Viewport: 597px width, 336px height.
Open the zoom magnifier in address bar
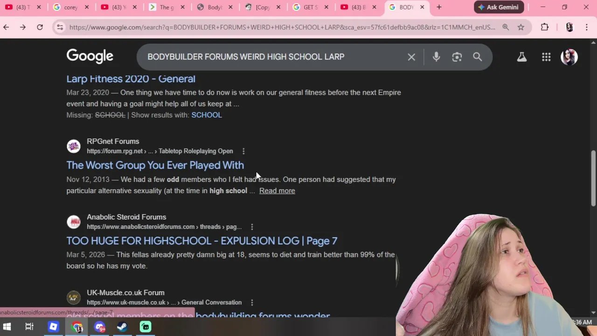coord(506,27)
